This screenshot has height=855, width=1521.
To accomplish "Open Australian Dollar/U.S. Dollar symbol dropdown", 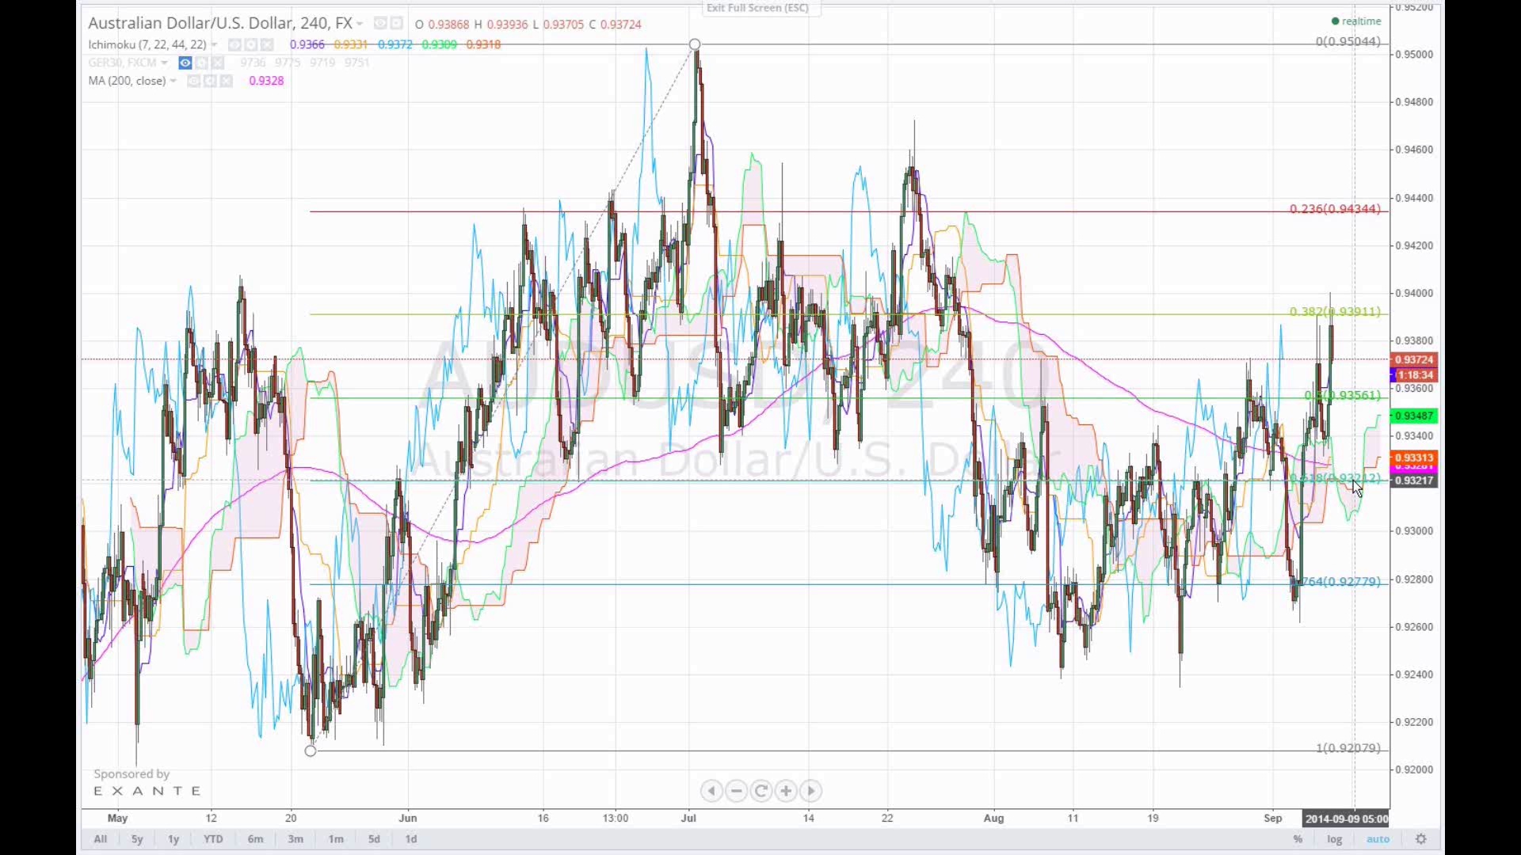I will (360, 25).
